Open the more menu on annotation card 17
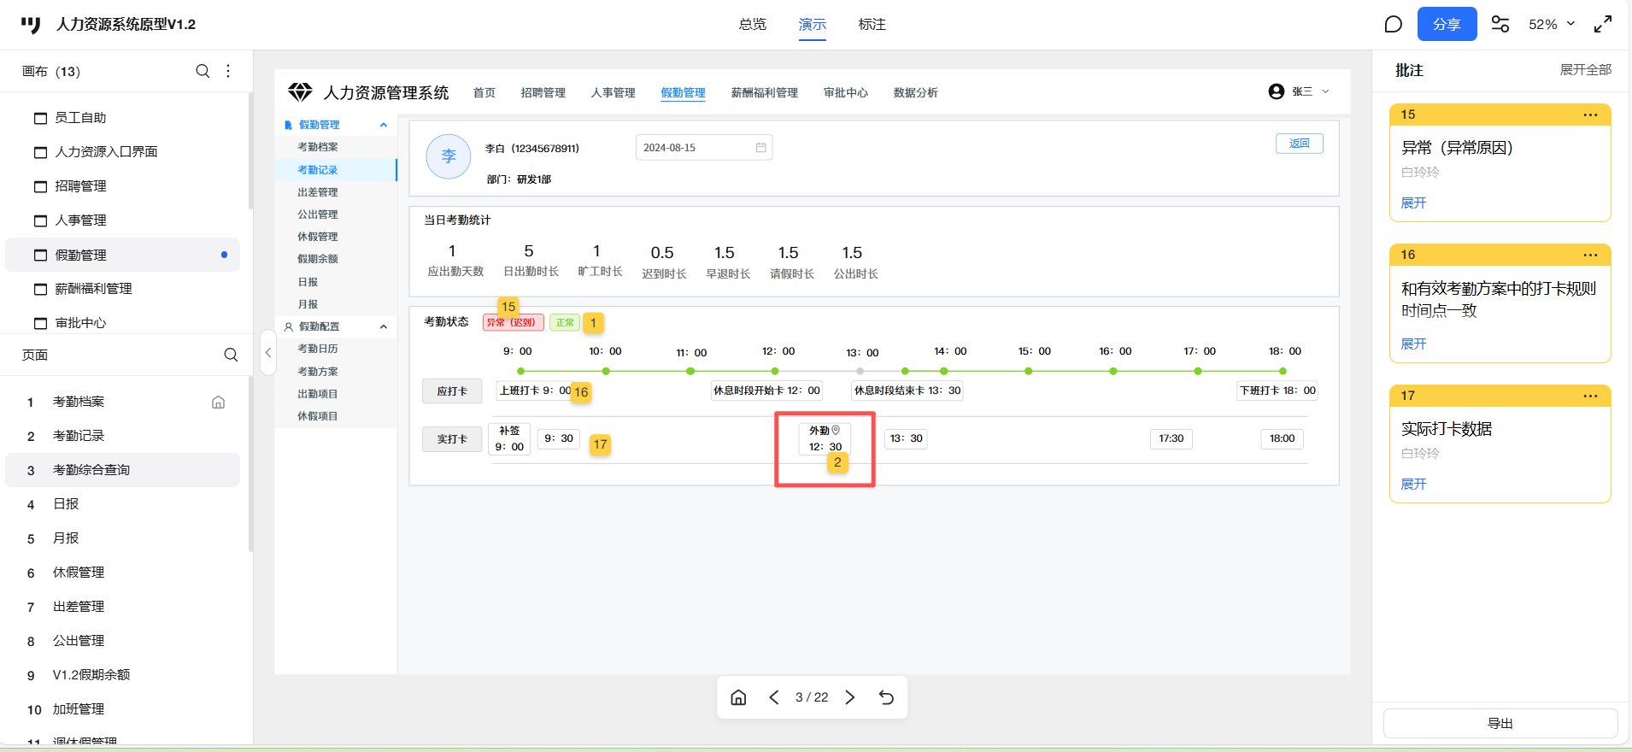Viewport: 1632px width, 752px height. [x=1590, y=396]
